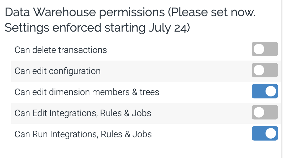The height and width of the screenshot is (158, 283).
Task: Click white knob on Can Run Integrations switch
Action: [270, 134]
